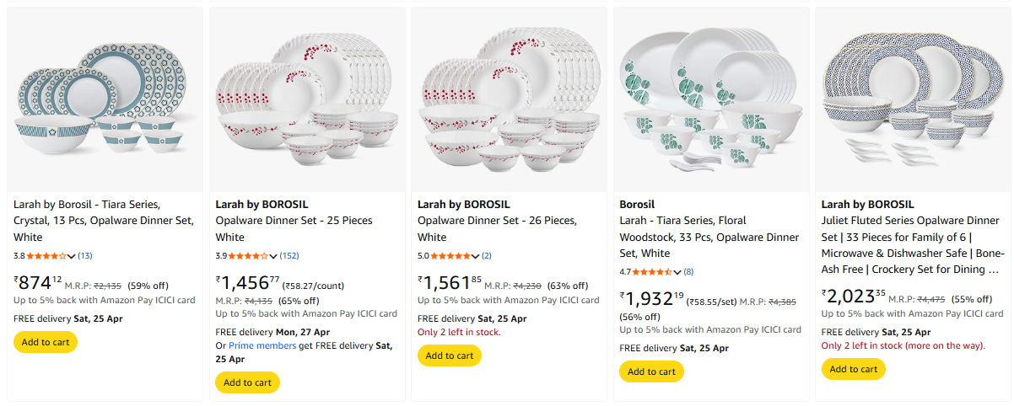This screenshot has height=406, width=1014.
Task: View the 8 reviews for Floral Woodstock
Action: [x=688, y=272]
